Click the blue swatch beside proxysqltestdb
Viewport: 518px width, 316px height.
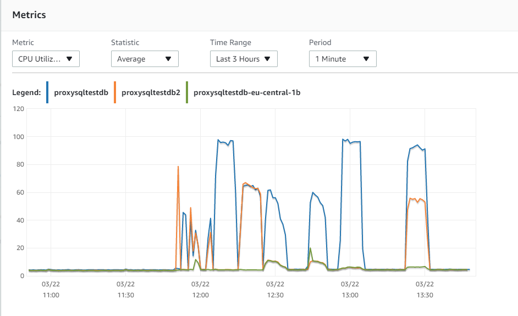click(48, 92)
